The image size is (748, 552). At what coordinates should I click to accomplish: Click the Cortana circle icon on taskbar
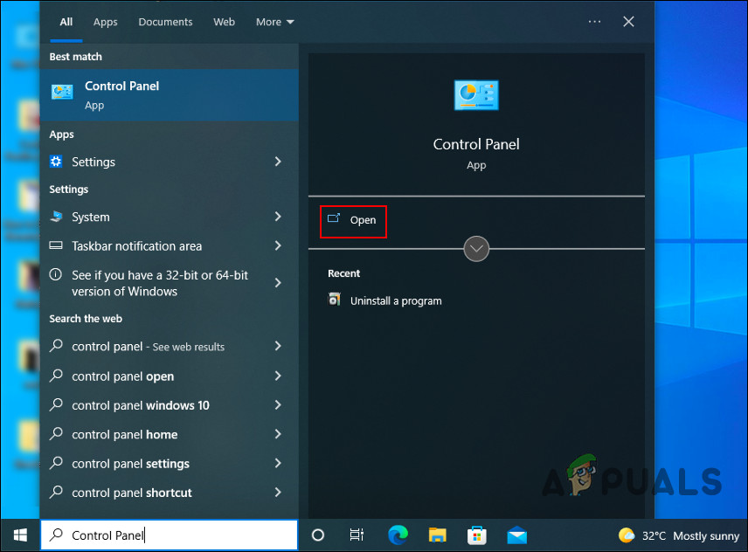[x=318, y=535]
